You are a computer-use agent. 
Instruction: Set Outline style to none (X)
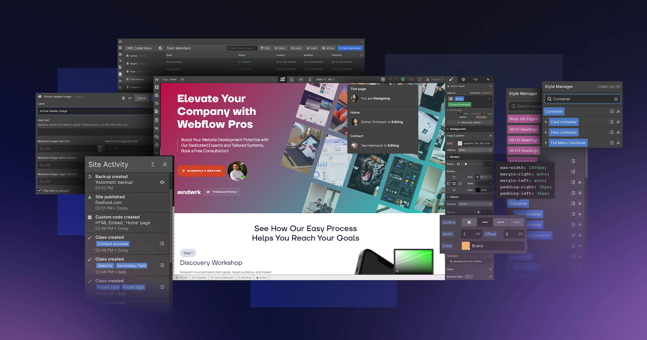[469, 222]
